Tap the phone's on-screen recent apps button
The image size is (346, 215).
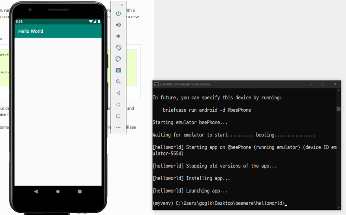[80, 191]
